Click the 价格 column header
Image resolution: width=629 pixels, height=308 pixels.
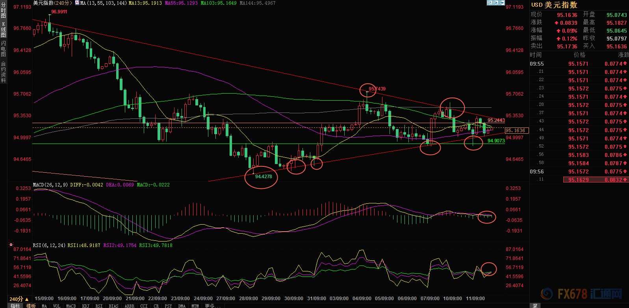point(579,55)
